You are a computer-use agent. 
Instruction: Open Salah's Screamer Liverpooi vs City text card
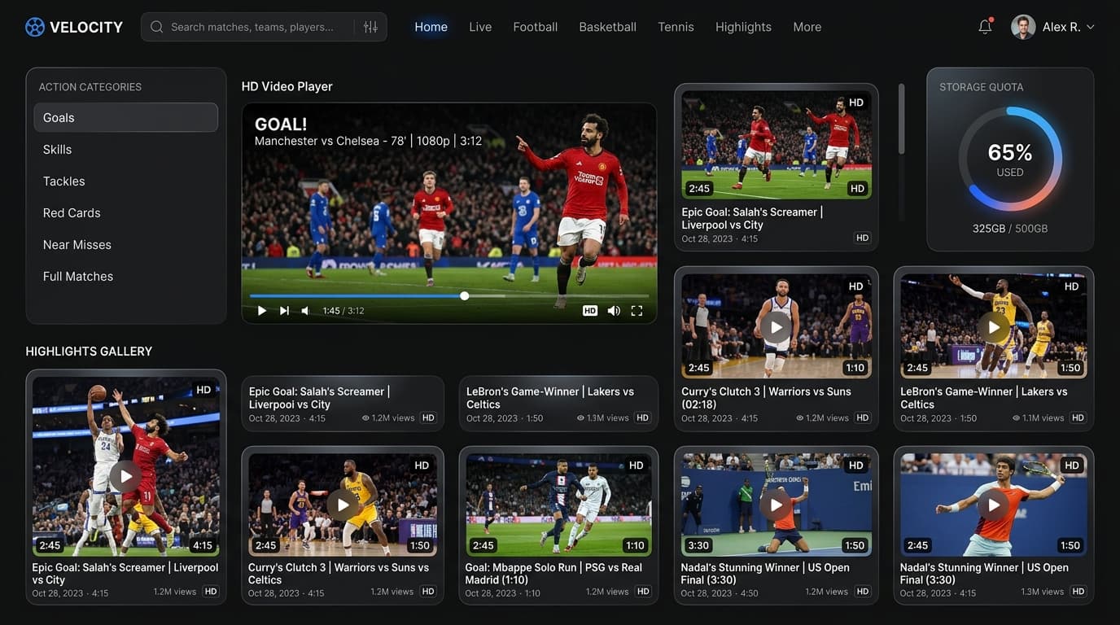[343, 404]
